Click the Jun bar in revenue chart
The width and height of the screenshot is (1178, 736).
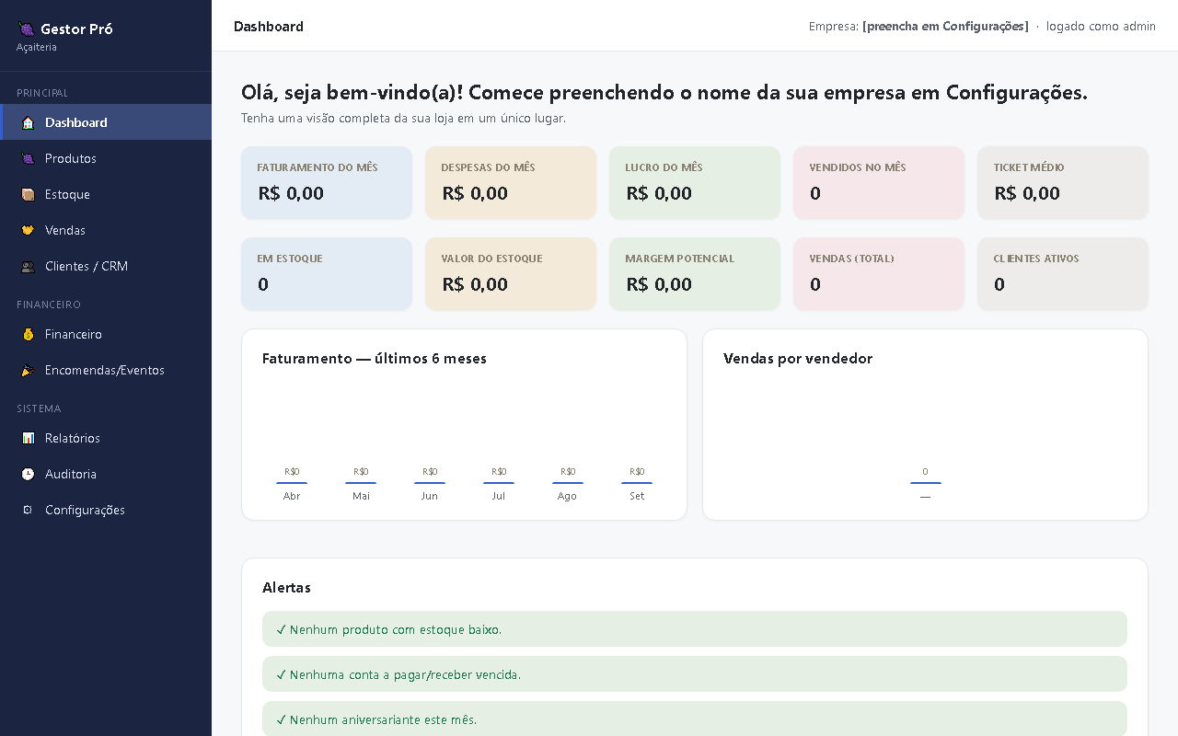pyautogui.click(x=430, y=483)
